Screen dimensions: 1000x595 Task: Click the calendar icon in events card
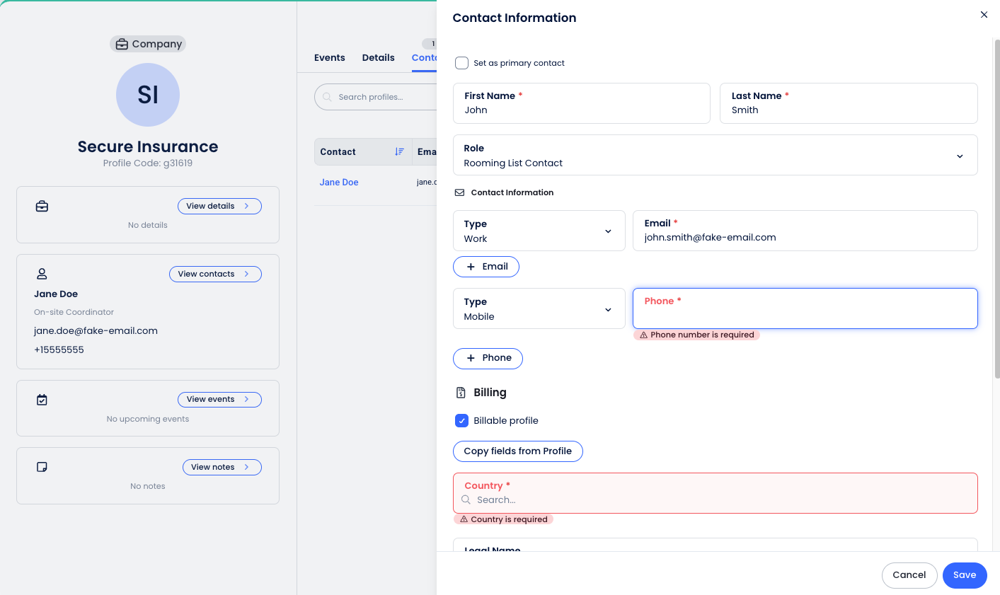point(42,400)
